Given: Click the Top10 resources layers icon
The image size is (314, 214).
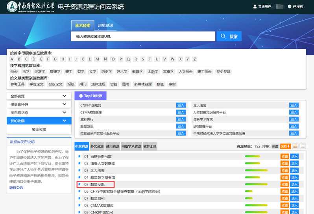Looking at the screenshot, I should click(81, 96).
